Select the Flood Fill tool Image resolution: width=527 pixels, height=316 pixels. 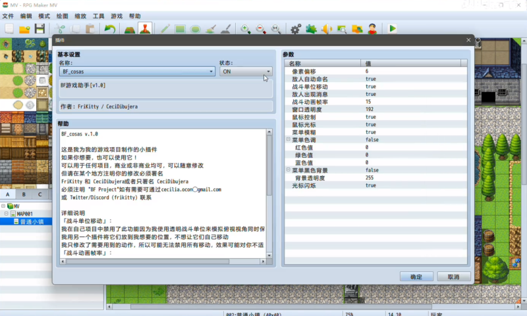click(x=210, y=29)
